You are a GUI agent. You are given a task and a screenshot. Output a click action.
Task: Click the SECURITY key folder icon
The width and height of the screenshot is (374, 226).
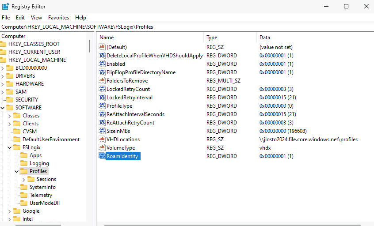coord(10,100)
